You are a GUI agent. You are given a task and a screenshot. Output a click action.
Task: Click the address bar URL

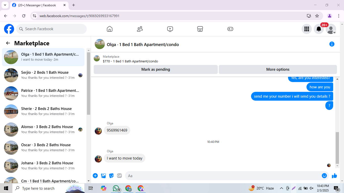(79, 16)
